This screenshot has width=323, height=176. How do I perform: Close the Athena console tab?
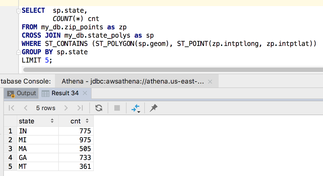pyautogui.click(x=210, y=82)
